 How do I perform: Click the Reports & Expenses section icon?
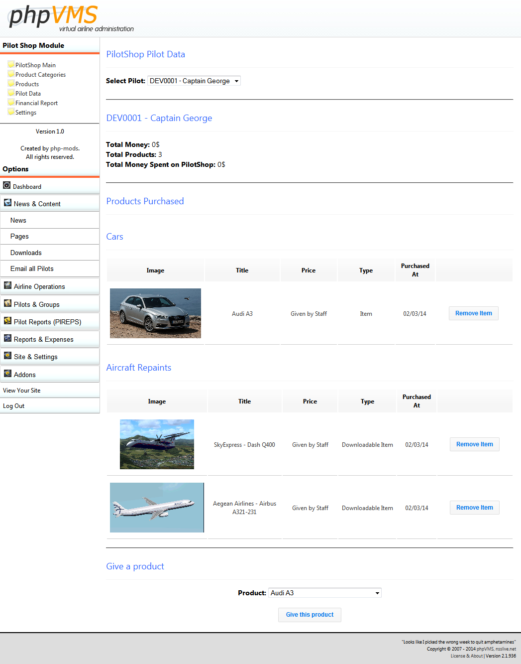8,338
